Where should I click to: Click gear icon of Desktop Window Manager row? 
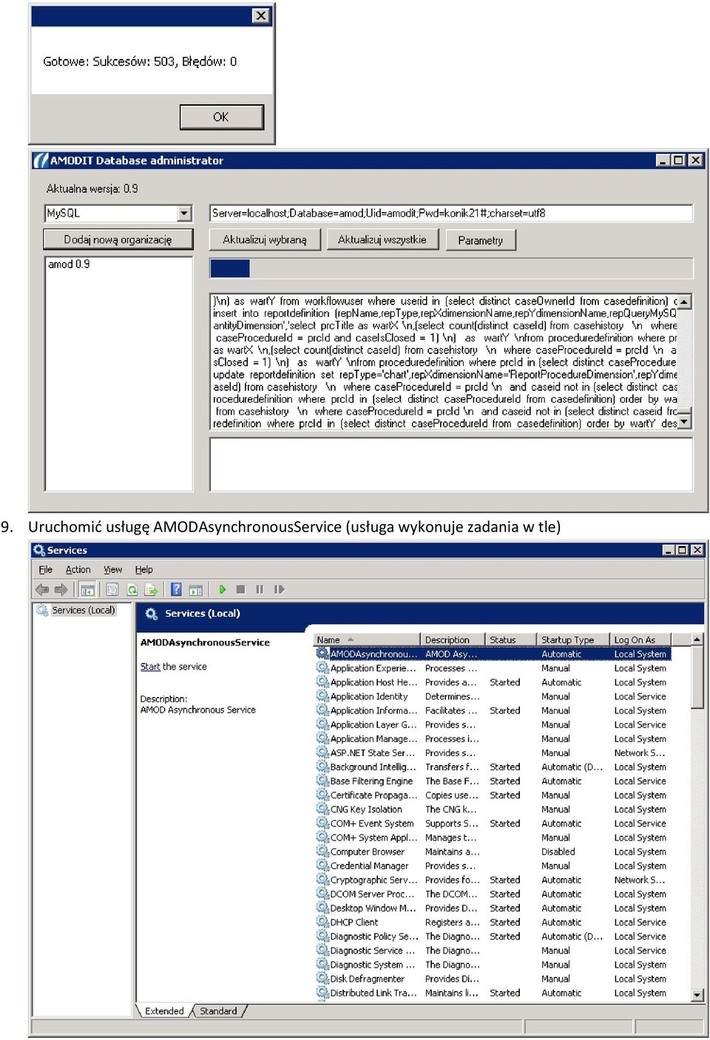tap(322, 908)
